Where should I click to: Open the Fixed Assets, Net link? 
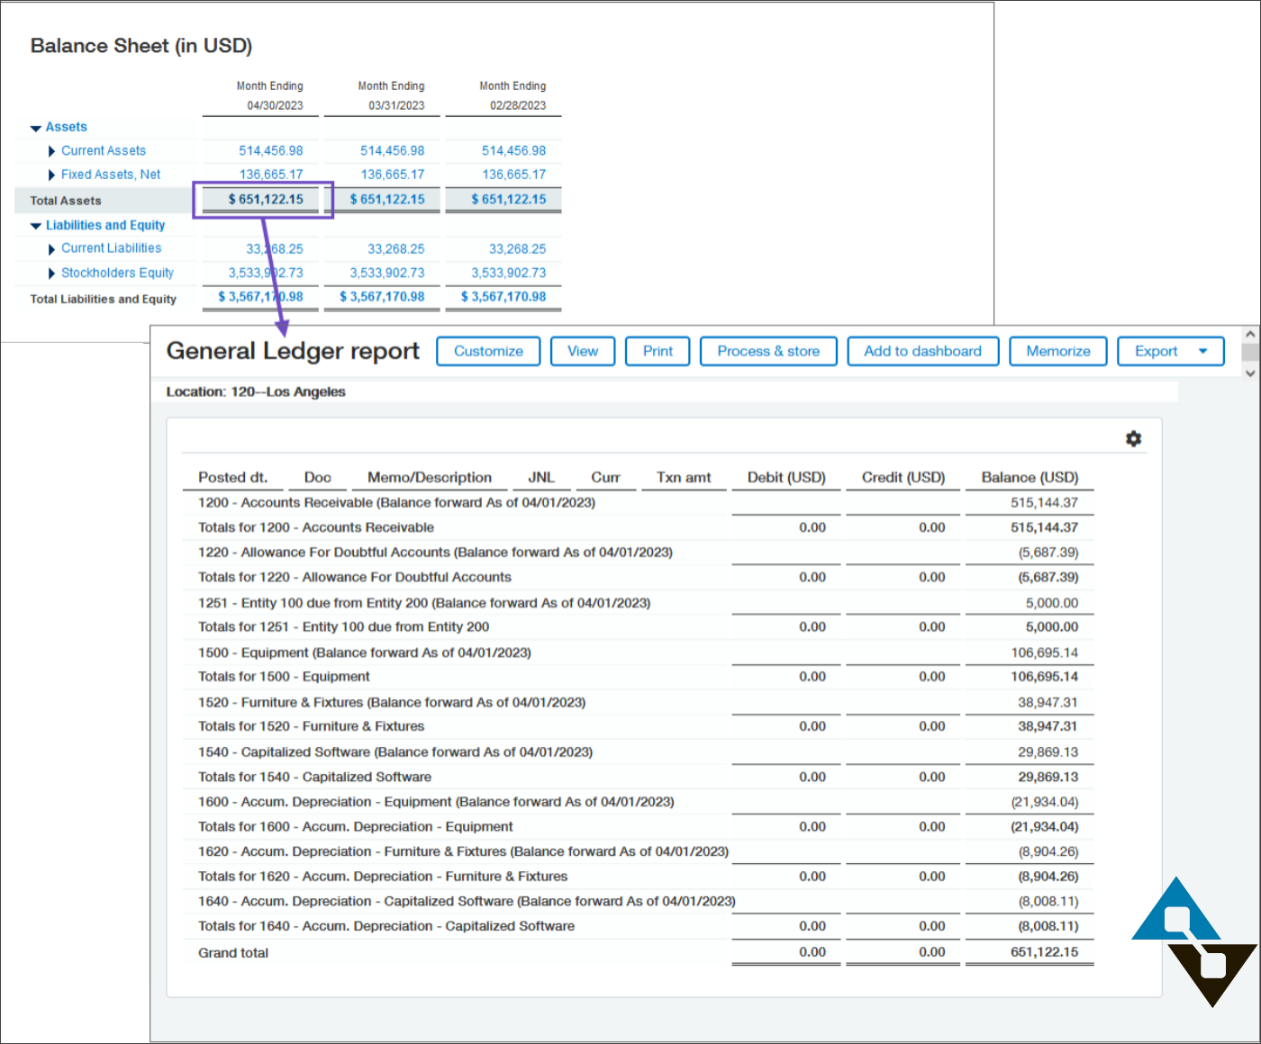111,175
